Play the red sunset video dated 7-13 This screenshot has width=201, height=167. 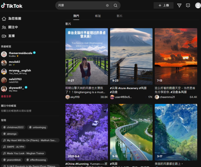pos(176,56)
